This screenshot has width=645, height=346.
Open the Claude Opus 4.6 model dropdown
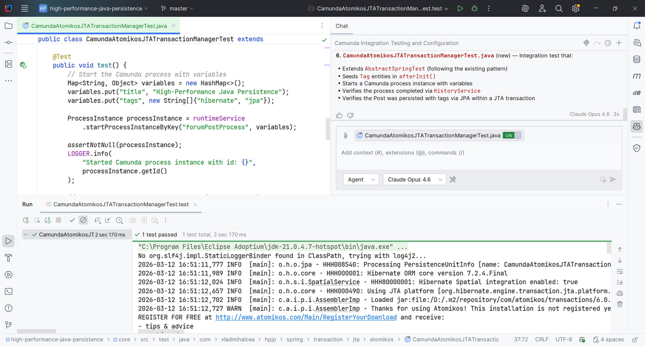pyautogui.click(x=414, y=179)
